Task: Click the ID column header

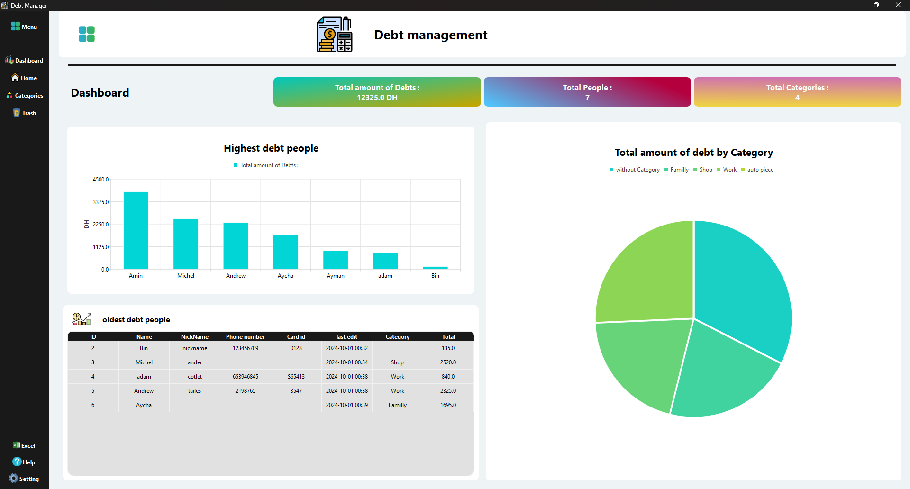Action: click(x=93, y=337)
